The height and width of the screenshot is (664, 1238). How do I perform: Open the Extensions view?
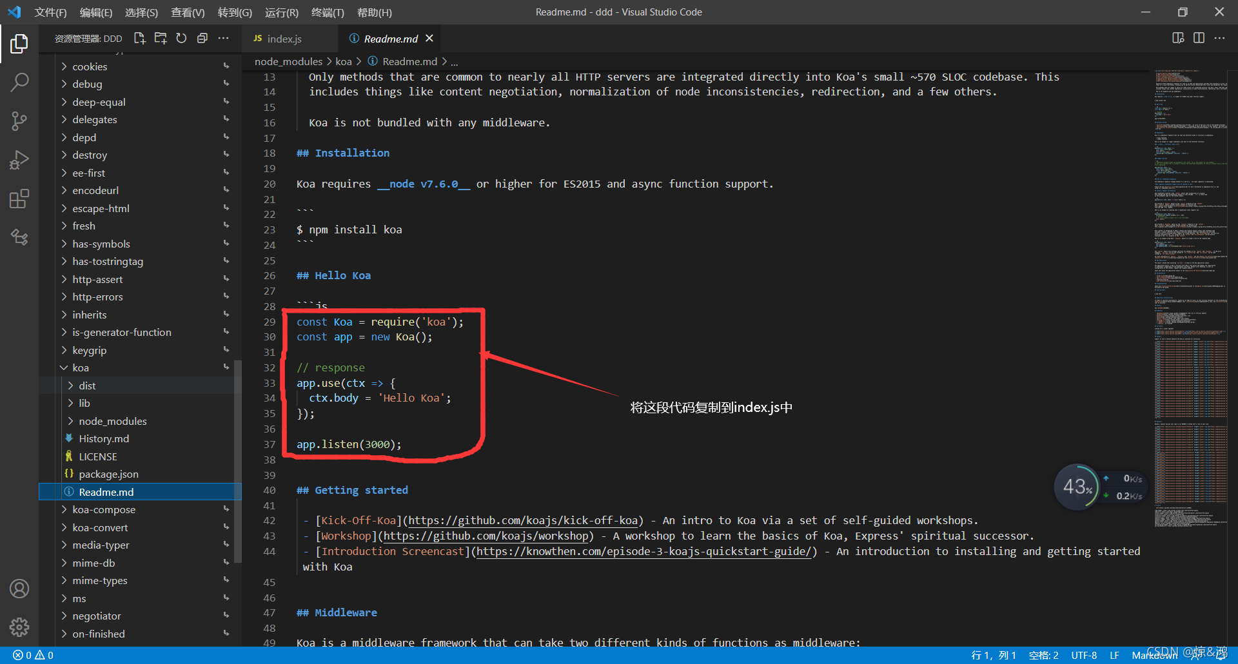[x=19, y=199]
